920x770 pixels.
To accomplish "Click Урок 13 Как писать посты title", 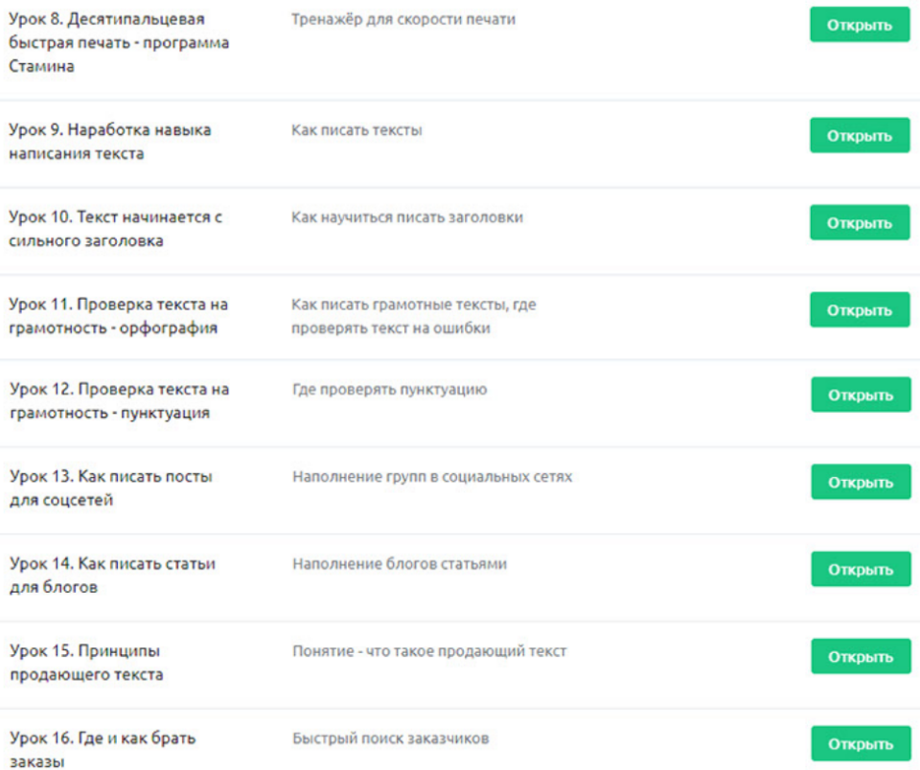I will 110,487.
